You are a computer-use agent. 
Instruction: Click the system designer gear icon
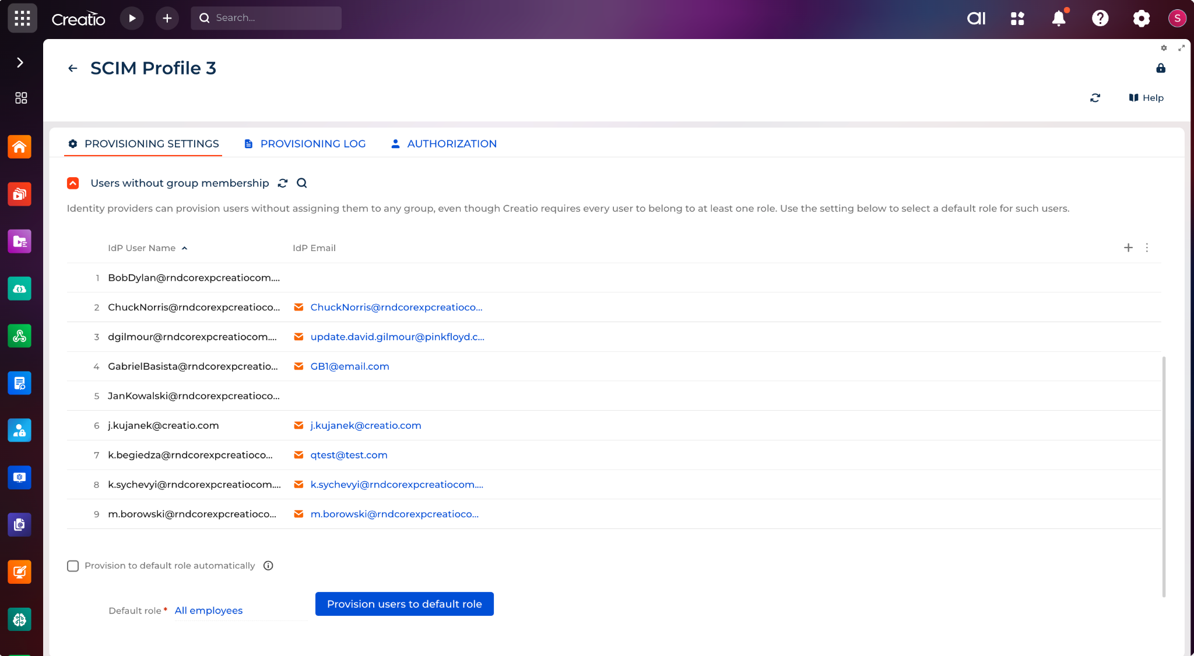[1141, 18]
